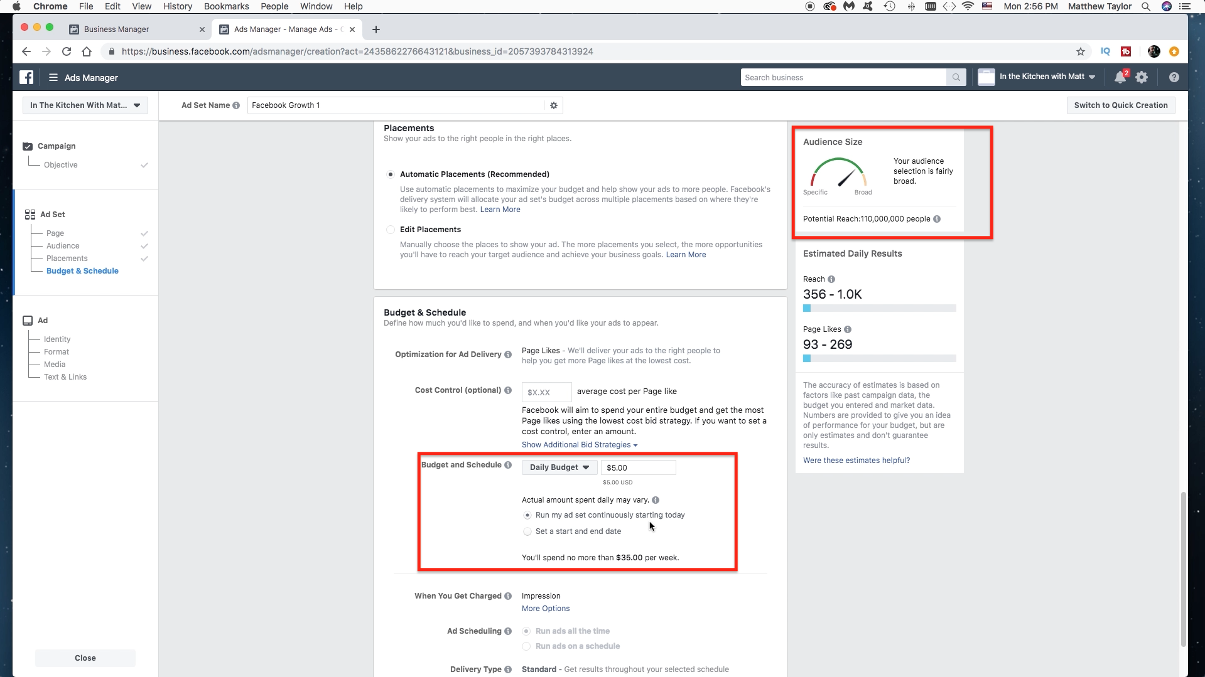
Task: Open the History menu
Action: pos(178,6)
